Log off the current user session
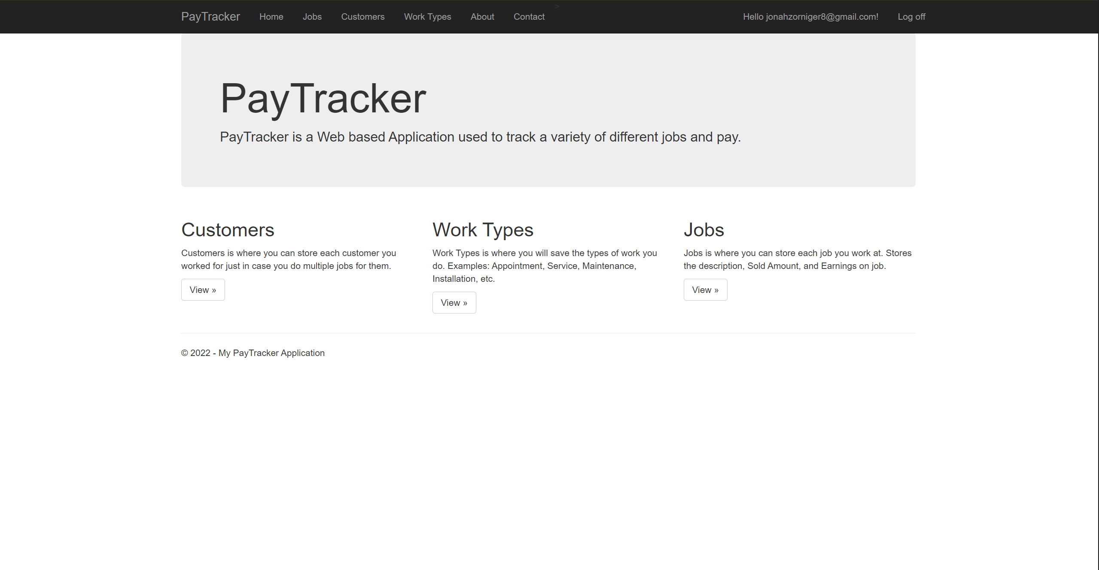This screenshot has height=570, width=1099. click(912, 16)
